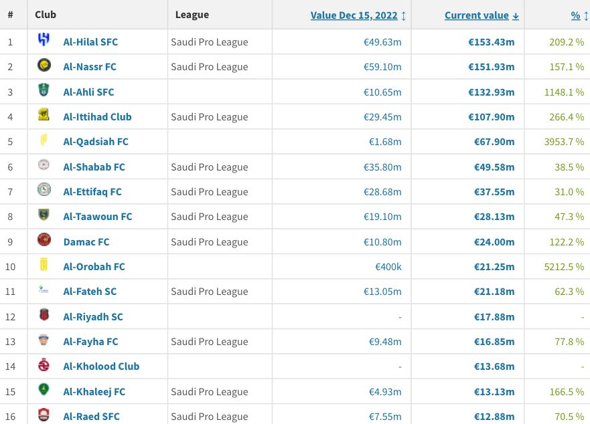
Task: Open Al-Fateh SC club link
Action: click(90, 292)
